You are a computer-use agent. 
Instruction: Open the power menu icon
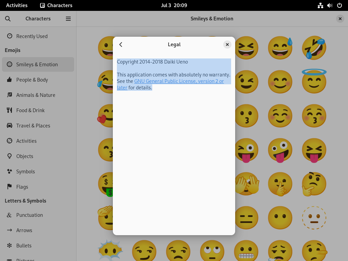click(340, 5)
